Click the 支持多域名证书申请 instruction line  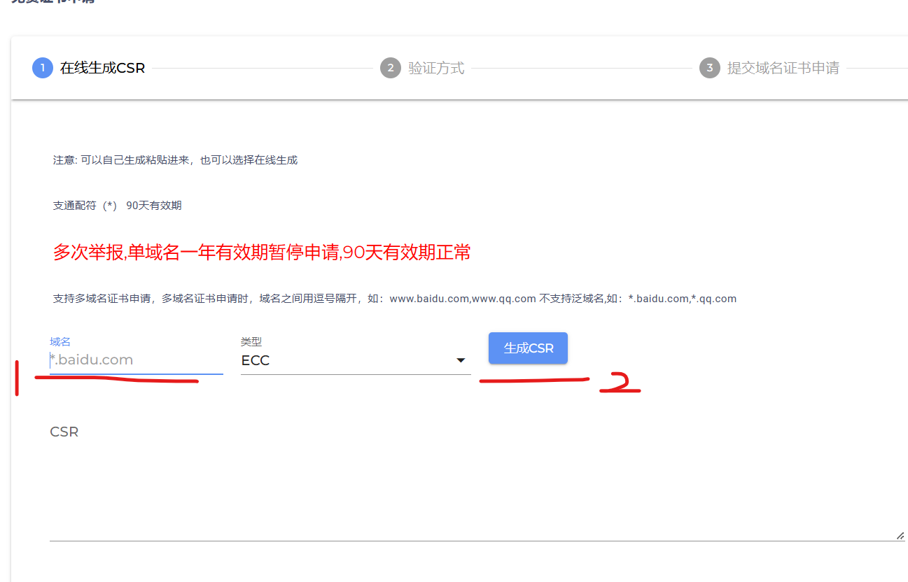pyautogui.click(x=395, y=299)
